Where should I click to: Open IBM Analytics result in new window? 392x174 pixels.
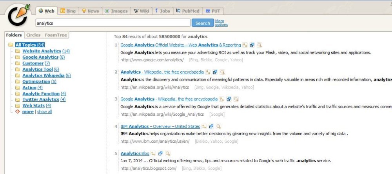tap(211, 127)
